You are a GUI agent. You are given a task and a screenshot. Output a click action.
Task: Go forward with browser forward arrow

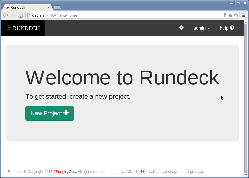(x=13, y=15)
